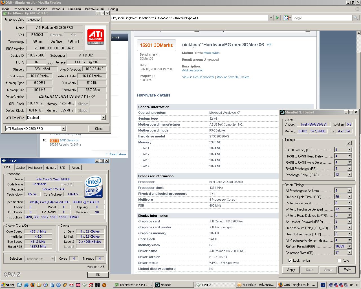Open the История menu in Firefox

pos(58,9)
